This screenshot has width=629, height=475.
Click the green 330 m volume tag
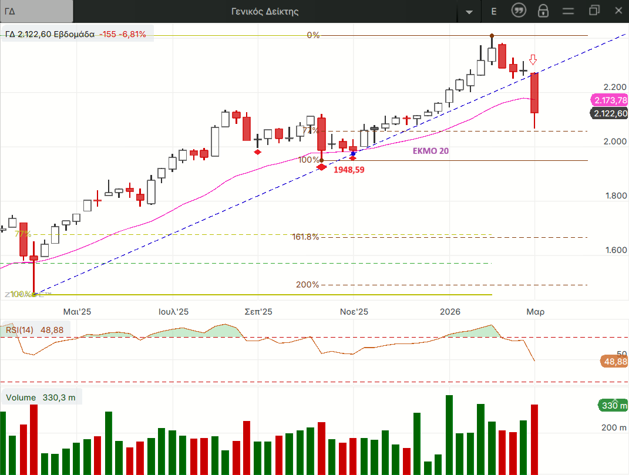[613, 406]
